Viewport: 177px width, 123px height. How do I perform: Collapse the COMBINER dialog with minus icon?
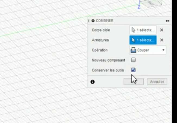click(x=93, y=21)
